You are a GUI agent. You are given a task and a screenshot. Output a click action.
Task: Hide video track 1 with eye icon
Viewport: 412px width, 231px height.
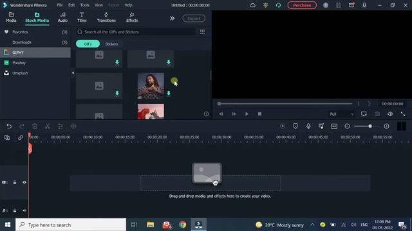24,182
